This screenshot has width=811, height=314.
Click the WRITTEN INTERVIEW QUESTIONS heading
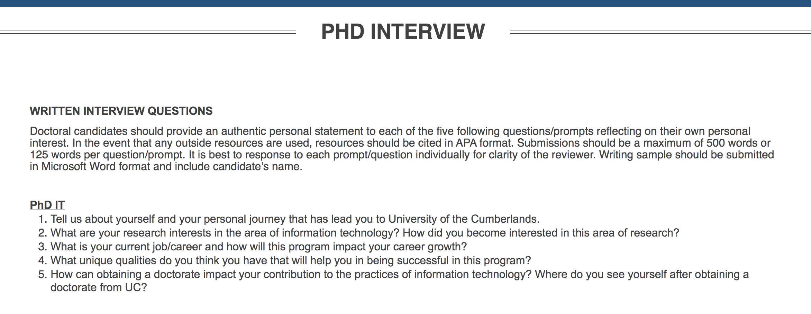tap(121, 111)
